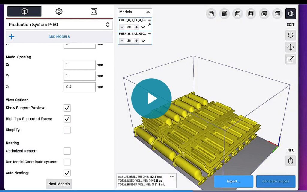This screenshot has height=192, width=307.
Task: Click the plus icon beside Add Models
Action: point(11,37)
